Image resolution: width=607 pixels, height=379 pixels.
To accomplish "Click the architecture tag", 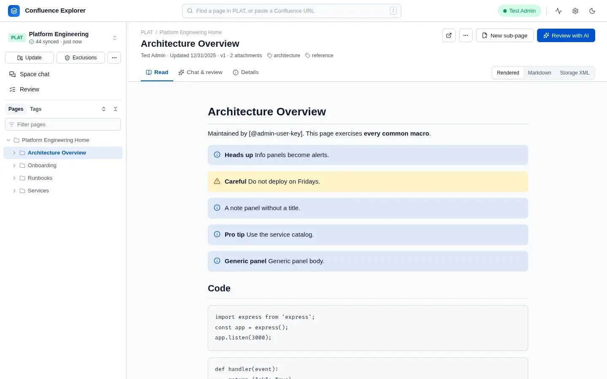I will (284, 56).
